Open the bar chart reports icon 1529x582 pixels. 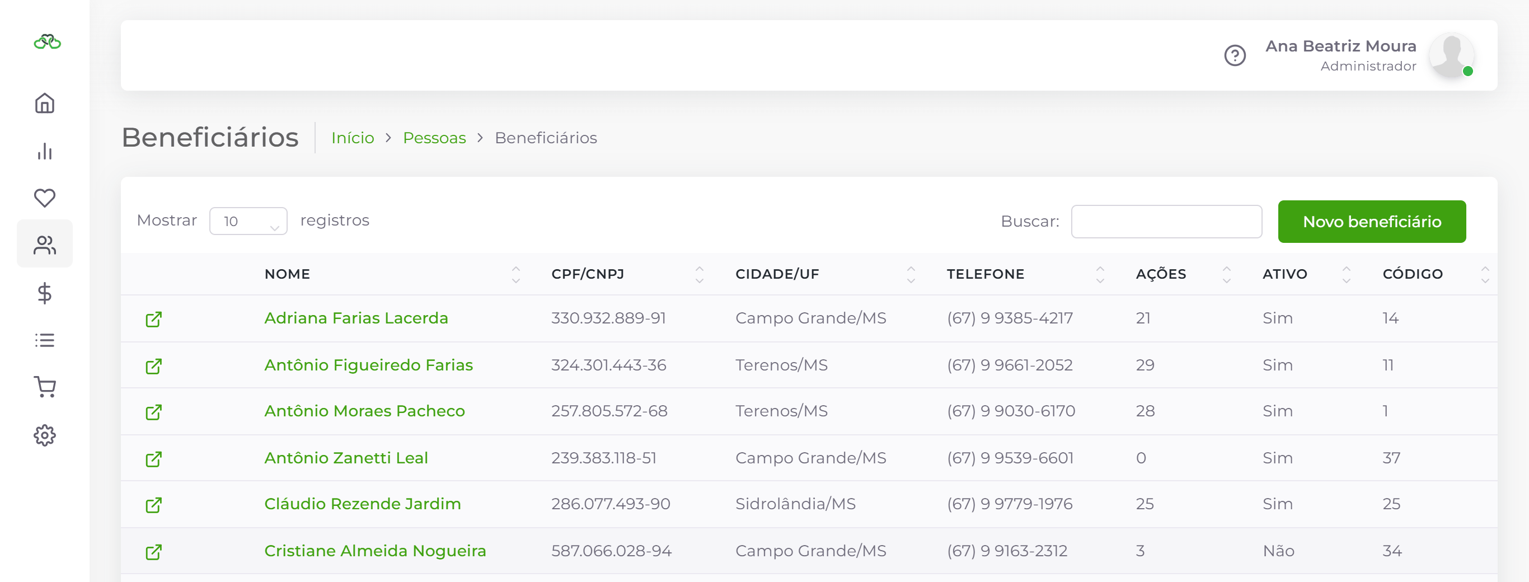(45, 151)
